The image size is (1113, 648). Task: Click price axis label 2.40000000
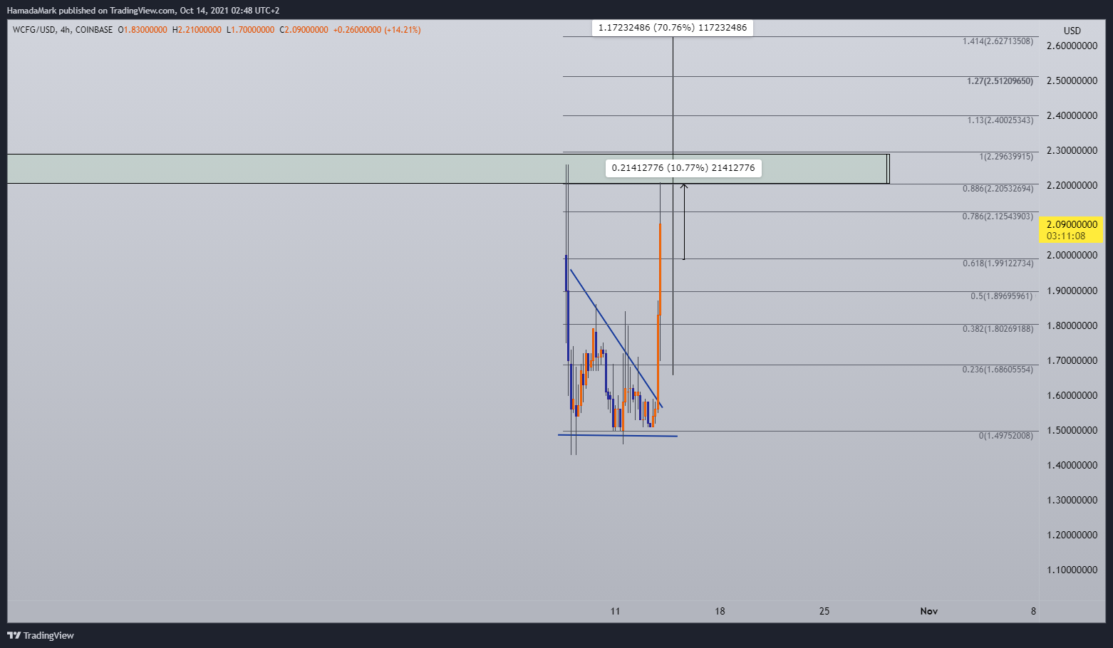(x=1072, y=115)
